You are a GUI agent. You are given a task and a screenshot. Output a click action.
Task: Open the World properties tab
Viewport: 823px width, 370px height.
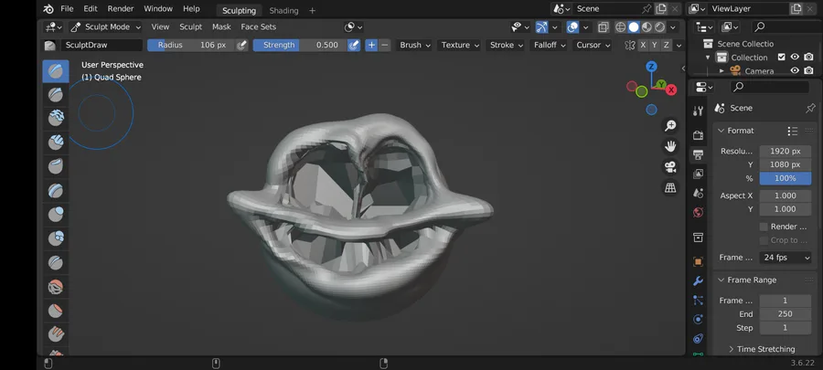[x=699, y=213]
